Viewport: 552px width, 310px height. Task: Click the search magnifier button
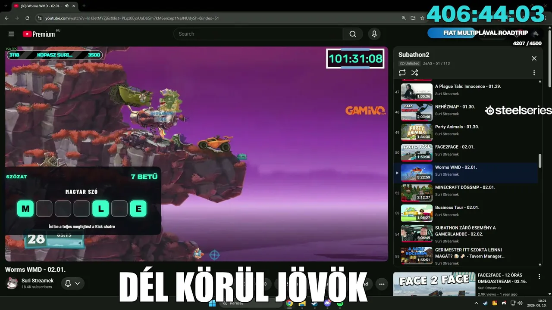click(353, 34)
